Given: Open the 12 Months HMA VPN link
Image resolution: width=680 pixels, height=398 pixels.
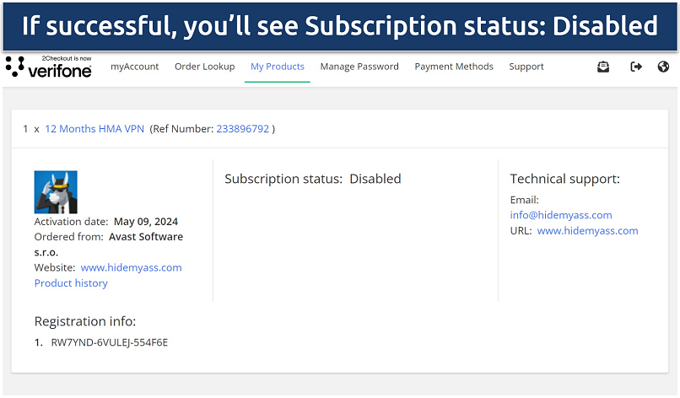Looking at the screenshot, I should (x=94, y=129).
